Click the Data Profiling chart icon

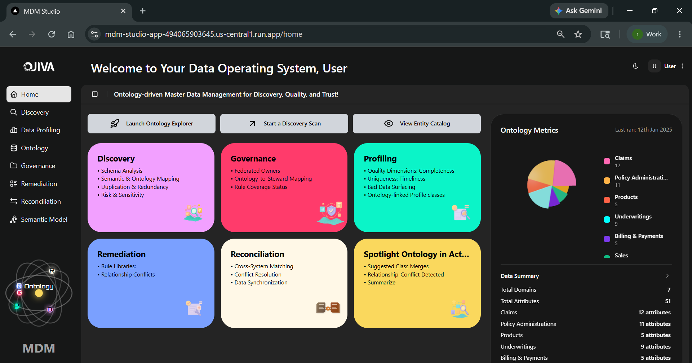pyautogui.click(x=14, y=130)
